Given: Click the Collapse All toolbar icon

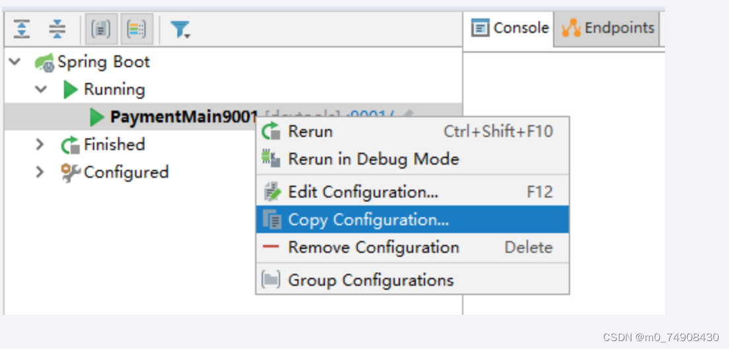Looking at the screenshot, I should tap(57, 29).
